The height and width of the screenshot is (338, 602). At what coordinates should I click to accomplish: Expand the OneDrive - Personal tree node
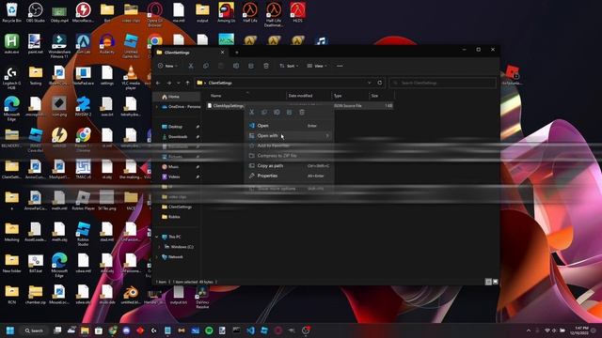point(157,106)
